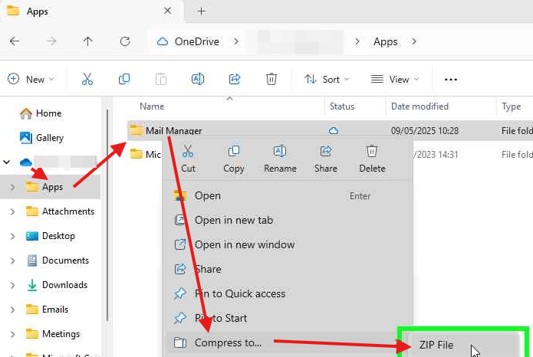
Task: Open the Sort dropdown menu
Action: coord(327,79)
